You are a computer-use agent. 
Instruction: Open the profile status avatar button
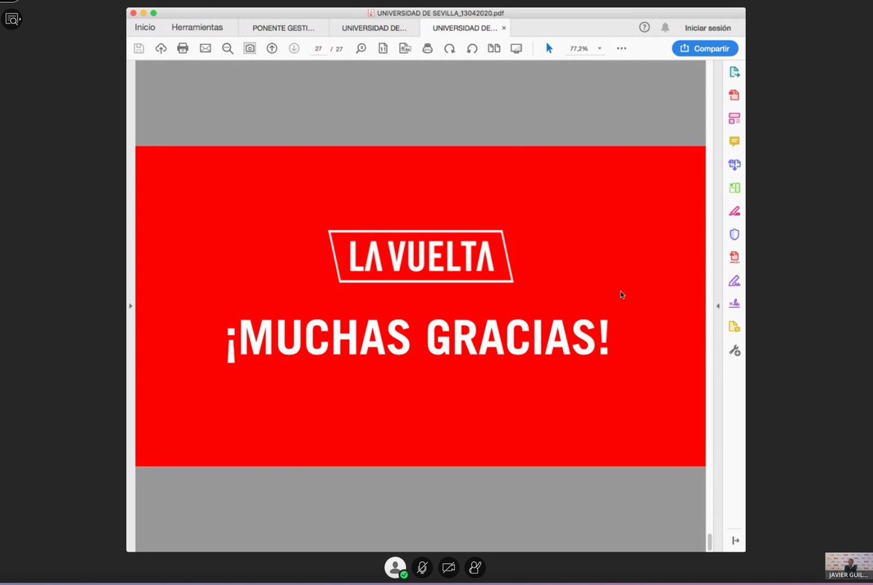tap(396, 567)
